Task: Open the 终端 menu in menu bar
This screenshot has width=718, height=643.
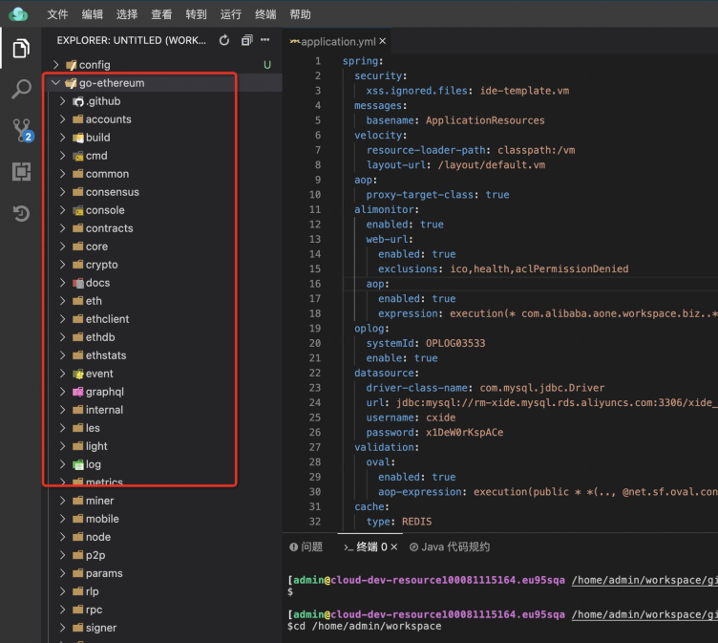Action: coord(265,14)
